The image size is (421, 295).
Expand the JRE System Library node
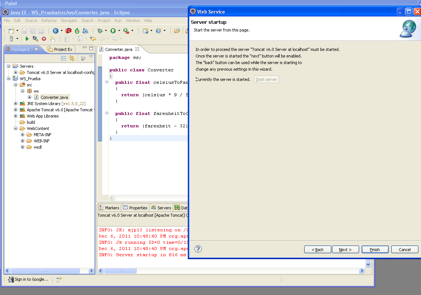pos(16,104)
